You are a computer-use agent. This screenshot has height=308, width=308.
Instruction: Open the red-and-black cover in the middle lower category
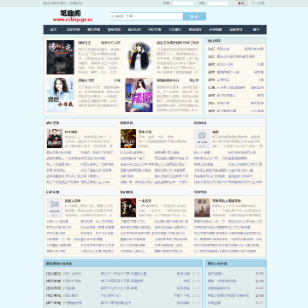tap(128, 208)
